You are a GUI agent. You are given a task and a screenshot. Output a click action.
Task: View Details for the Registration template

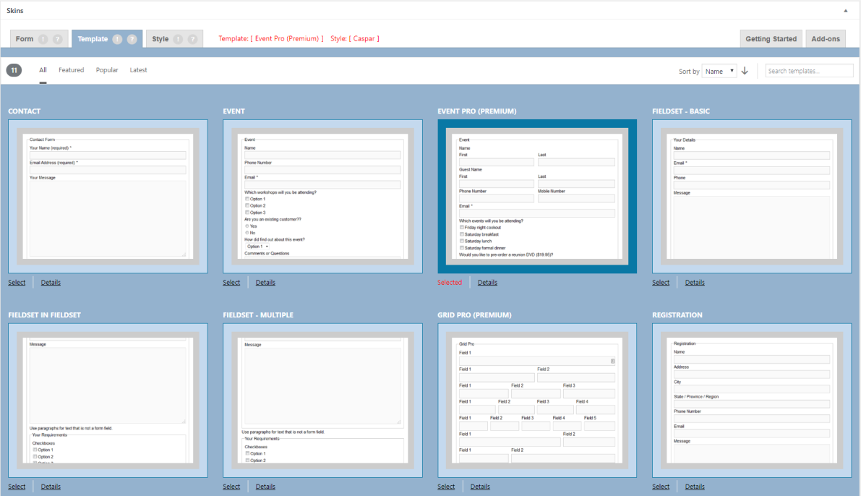(695, 487)
